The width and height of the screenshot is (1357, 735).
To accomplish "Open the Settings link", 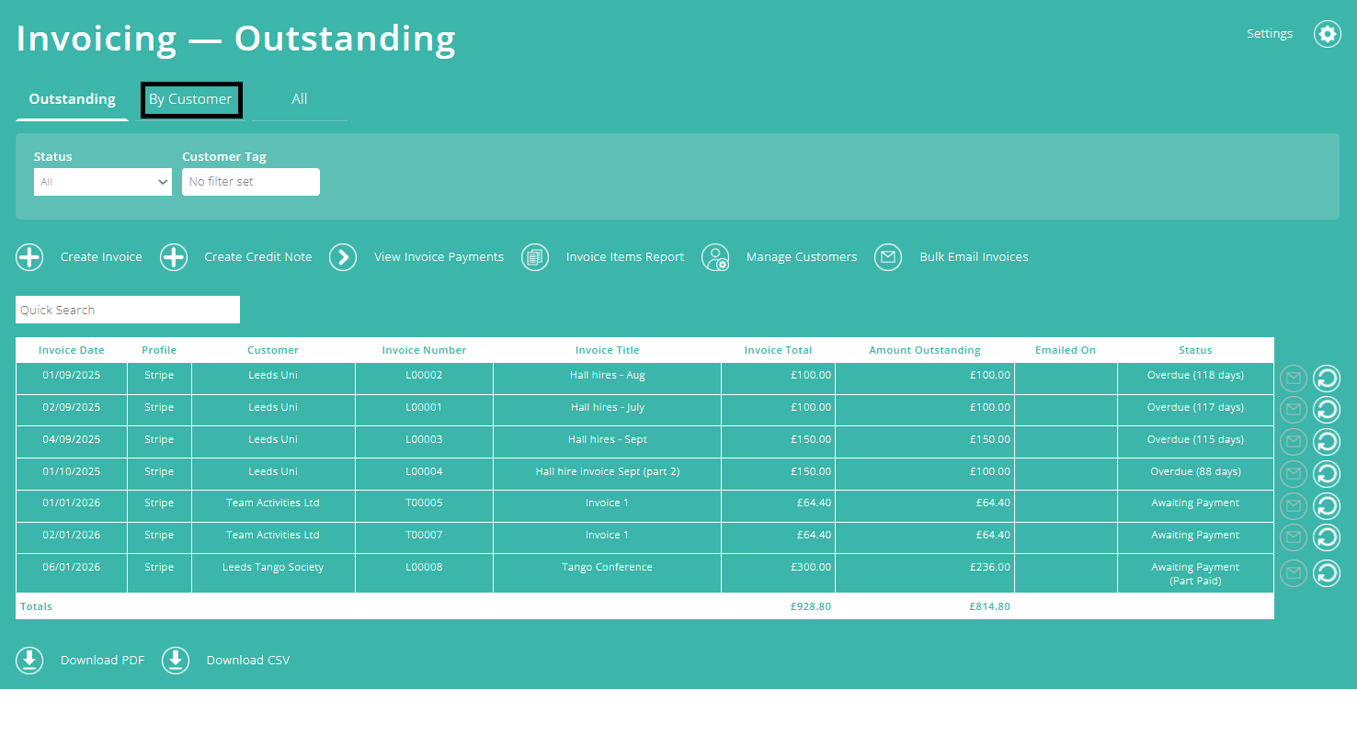I will pos(1269,33).
